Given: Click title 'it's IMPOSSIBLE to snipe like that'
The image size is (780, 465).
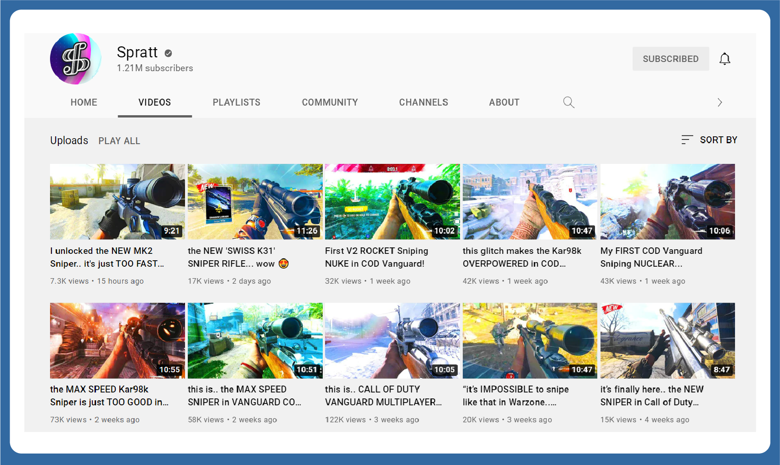Looking at the screenshot, I should (x=516, y=396).
